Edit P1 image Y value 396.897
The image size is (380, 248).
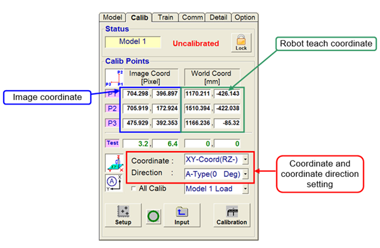(165, 94)
